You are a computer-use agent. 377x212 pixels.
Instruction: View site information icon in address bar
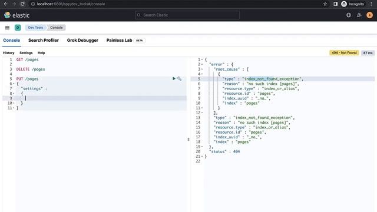coord(33,4)
